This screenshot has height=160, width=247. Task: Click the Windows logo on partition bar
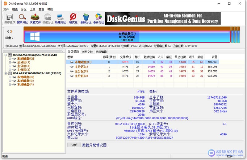[x=35, y=37]
